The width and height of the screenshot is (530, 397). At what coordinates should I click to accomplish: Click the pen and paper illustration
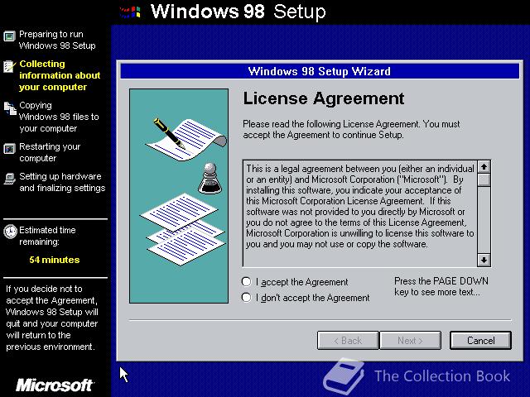[186, 139]
